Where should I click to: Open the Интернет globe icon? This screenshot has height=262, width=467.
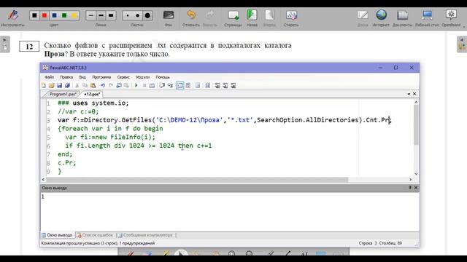381,15
